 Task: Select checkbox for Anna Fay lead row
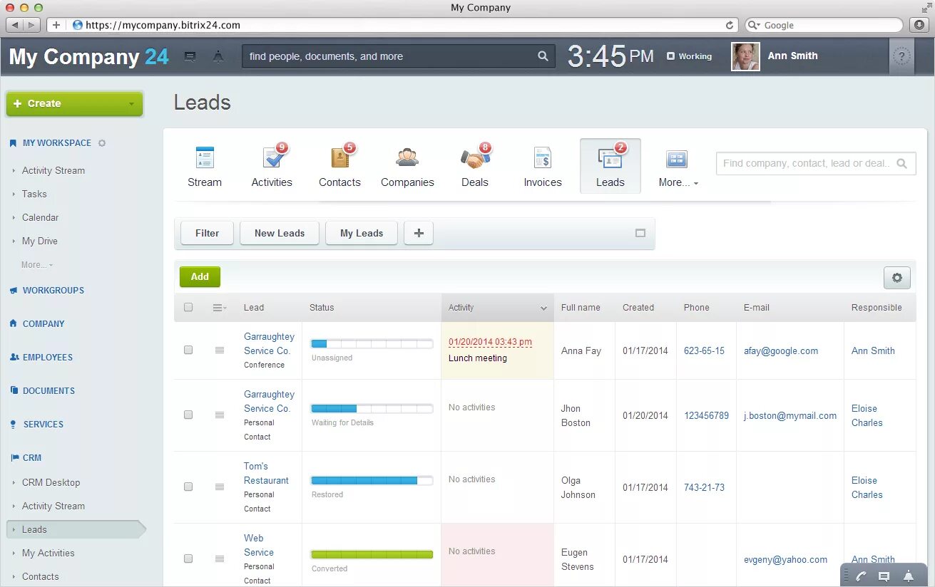point(188,350)
